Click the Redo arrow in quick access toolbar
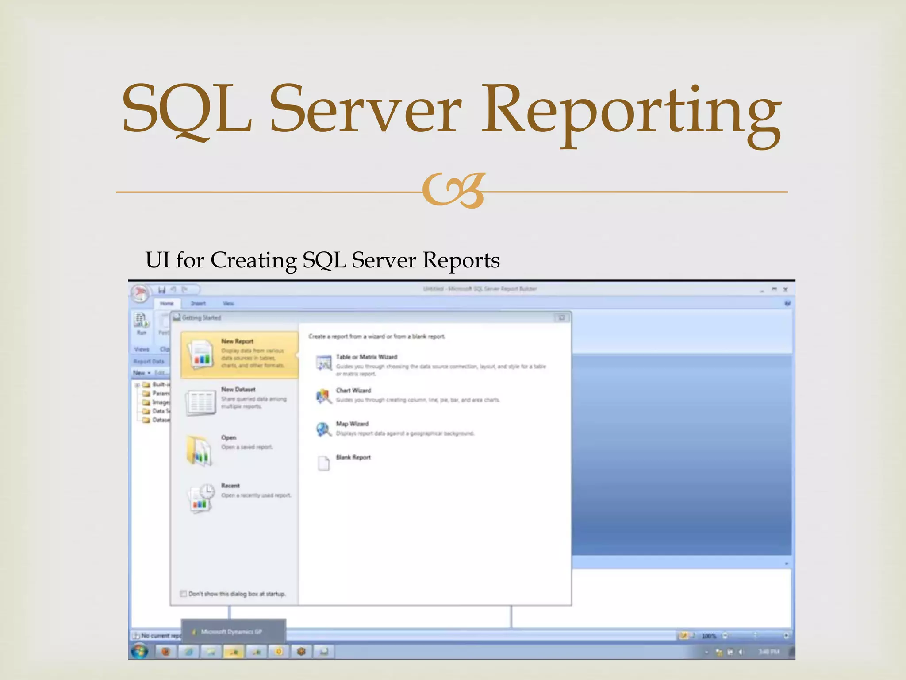The image size is (906, 680). click(x=185, y=290)
